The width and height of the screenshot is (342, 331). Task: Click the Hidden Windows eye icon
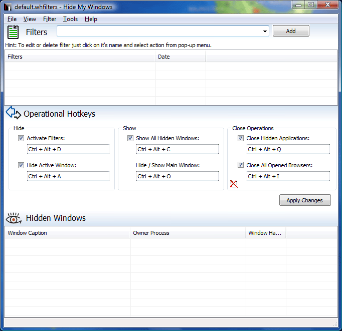coord(14,218)
